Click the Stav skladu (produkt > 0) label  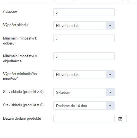pos(23,92)
